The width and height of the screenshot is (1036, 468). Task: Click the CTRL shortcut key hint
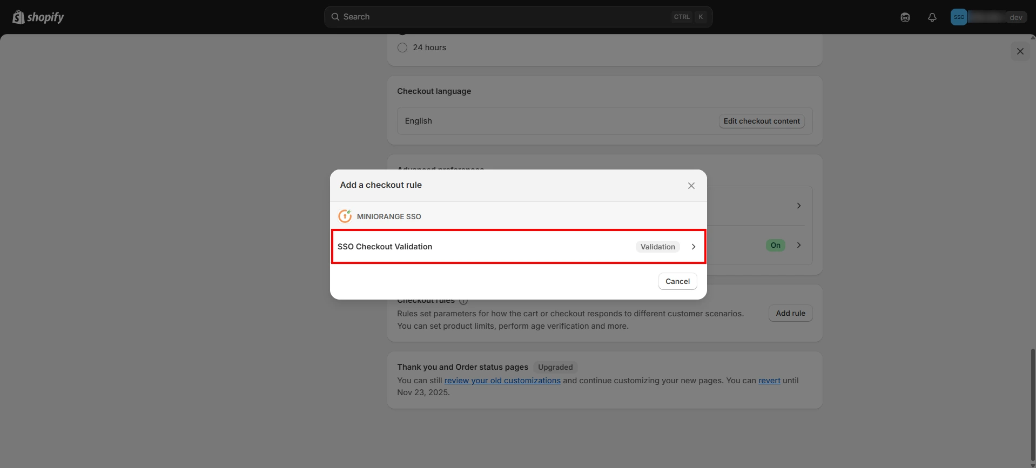(682, 17)
